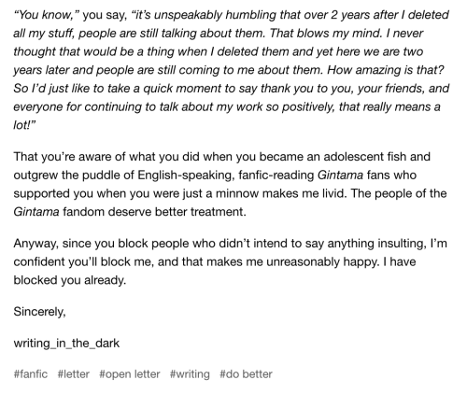Click the opening italic quote "You know,"

tap(48, 15)
